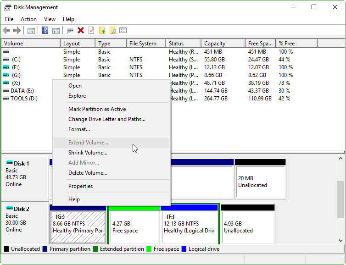Choose Shrink Volume from context menu
Image resolution: width=346 pixels, height=265 pixels.
88,153
